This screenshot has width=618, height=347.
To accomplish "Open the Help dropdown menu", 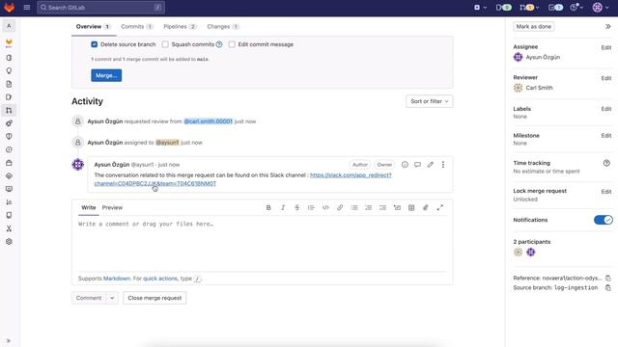I will click(x=576, y=7).
